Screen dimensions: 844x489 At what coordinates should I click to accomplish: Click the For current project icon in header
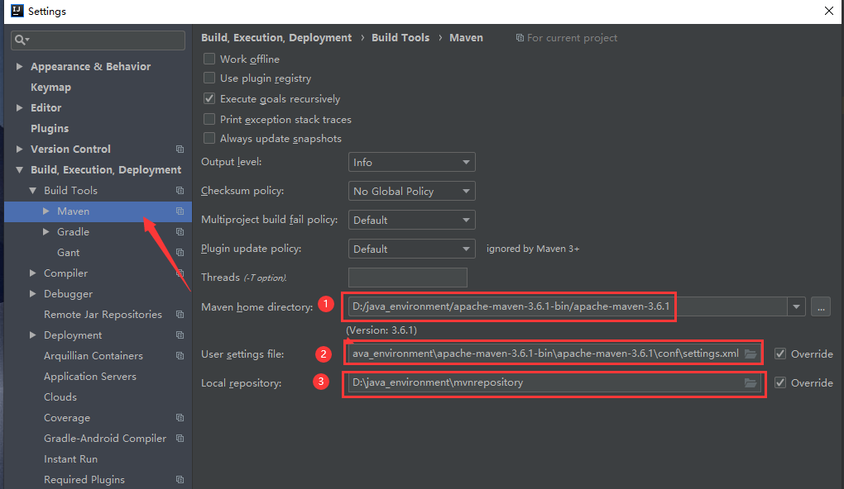pyautogui.click(x=520, y=38)
